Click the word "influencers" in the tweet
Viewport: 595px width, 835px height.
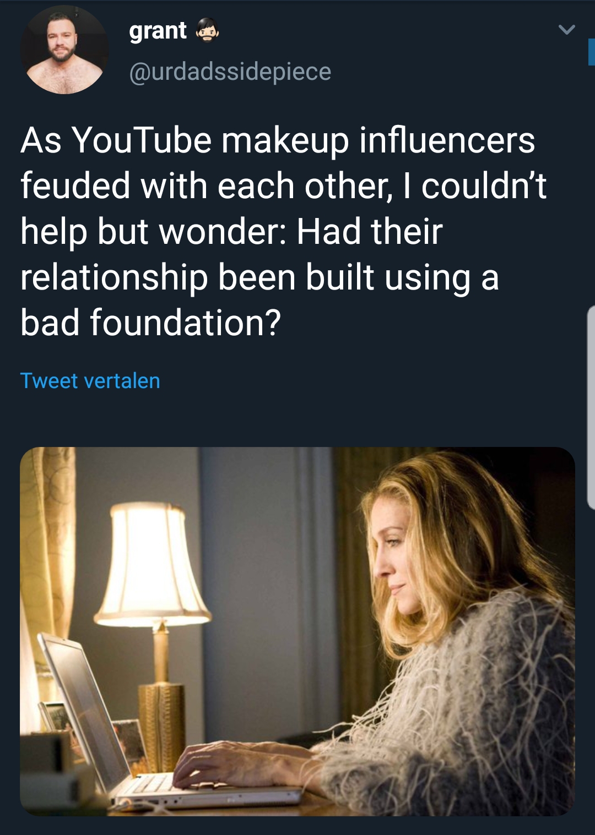[x=447, y=140]
